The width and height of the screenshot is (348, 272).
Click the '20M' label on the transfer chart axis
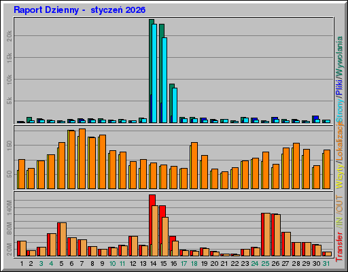click(x=10, y=250)
